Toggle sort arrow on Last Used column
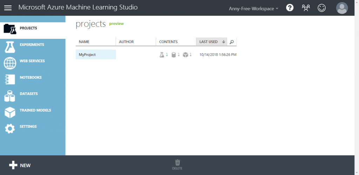Image resolution: width=359 pixels, height=175 pixels. click(x=224, y=42)
